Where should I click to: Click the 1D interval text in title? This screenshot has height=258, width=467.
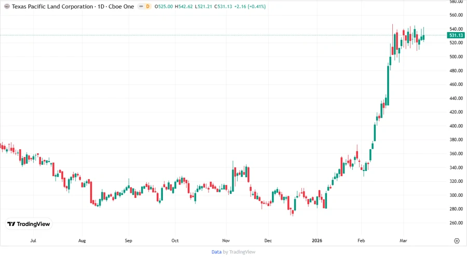pyautogui.click(x=101, y=6)
